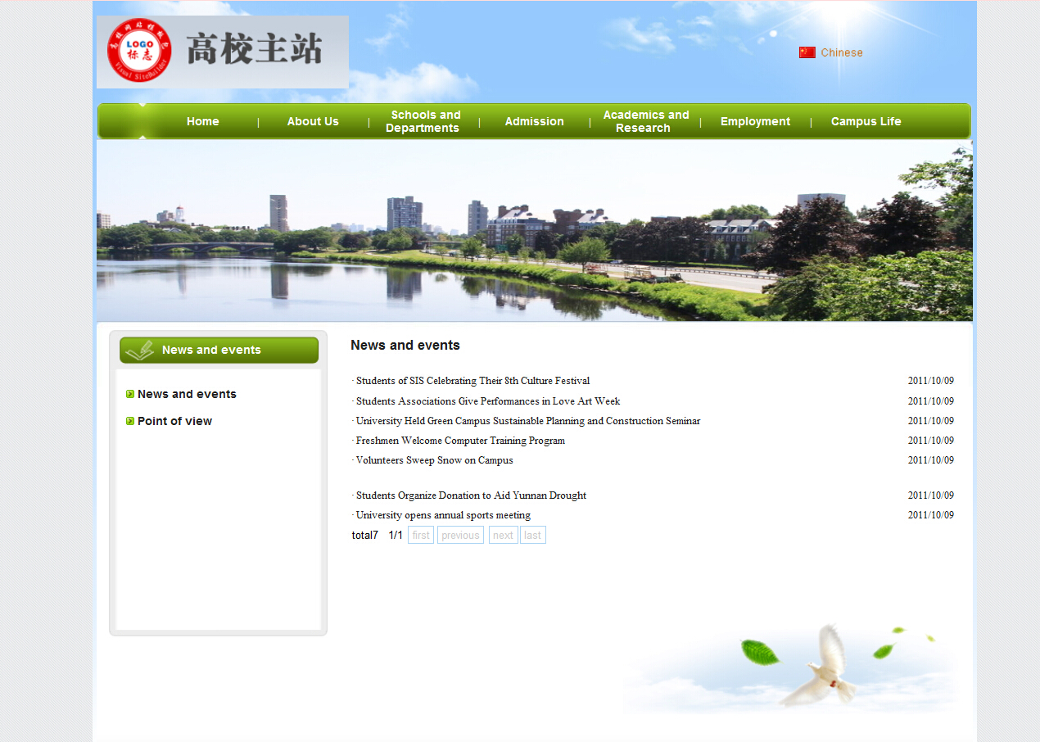Viewport: 1040px width, 742px height.
Task: Click the total7 pagination count
Action: click(365, 535)
